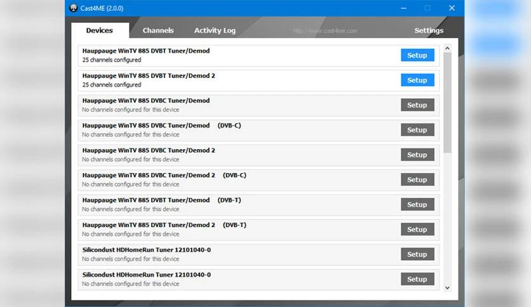Viewport: 531px width, 307px height.
Task: Minimize the Cast4ME window
Action: coord(403,8)
